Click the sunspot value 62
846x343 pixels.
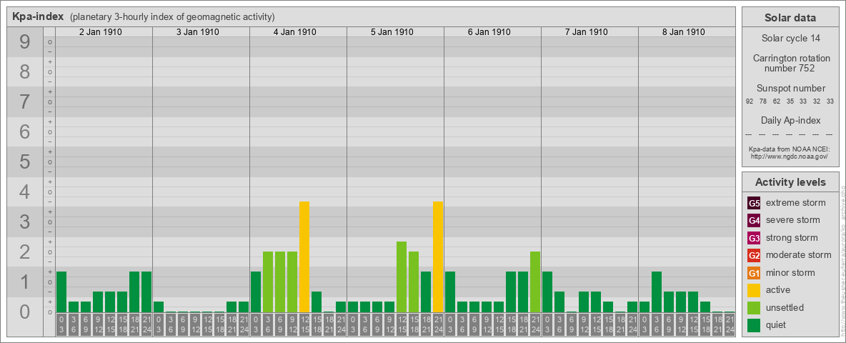(777, 101)
